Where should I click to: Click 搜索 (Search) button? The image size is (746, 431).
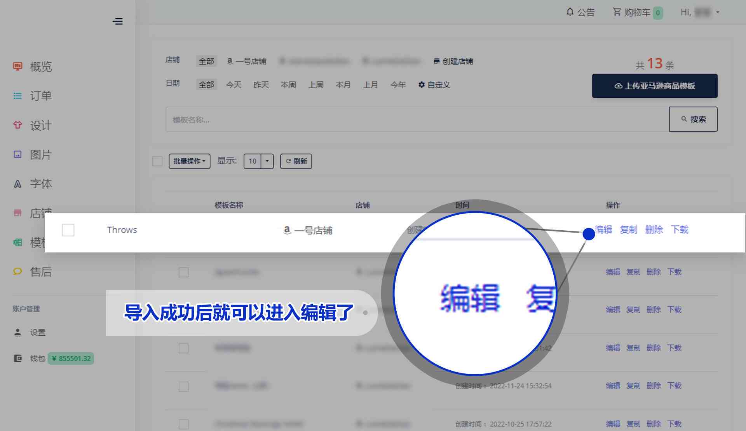point(694,119)
